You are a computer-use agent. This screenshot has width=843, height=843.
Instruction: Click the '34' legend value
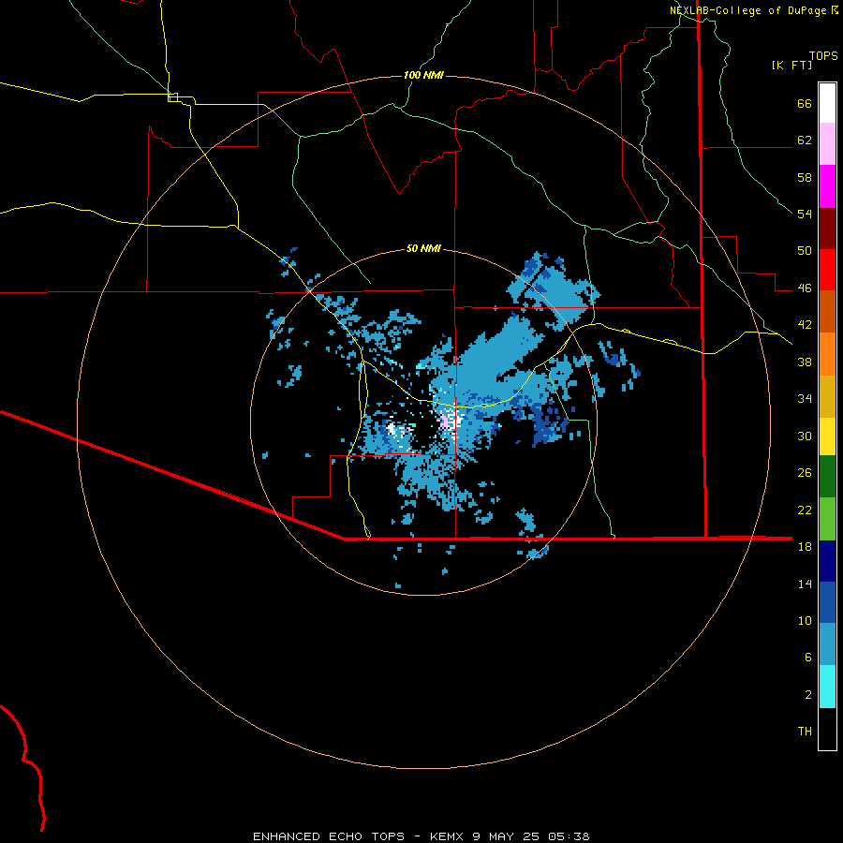coord(805,399)
